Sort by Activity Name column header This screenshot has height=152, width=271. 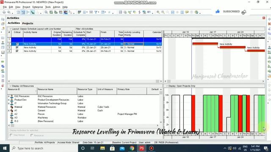37,34
